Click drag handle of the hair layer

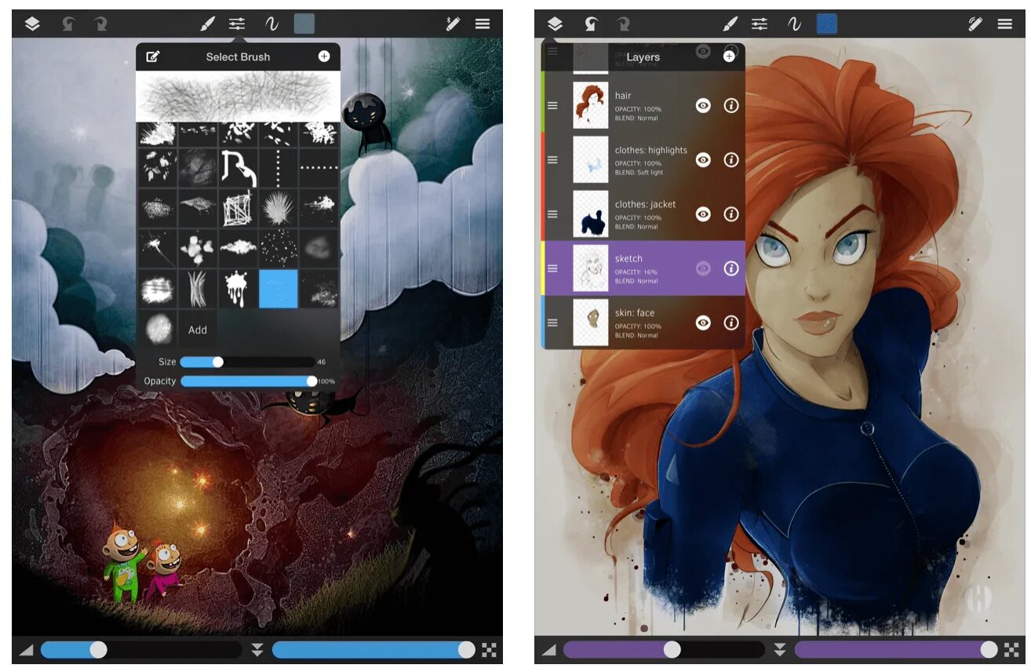point(553,105)
